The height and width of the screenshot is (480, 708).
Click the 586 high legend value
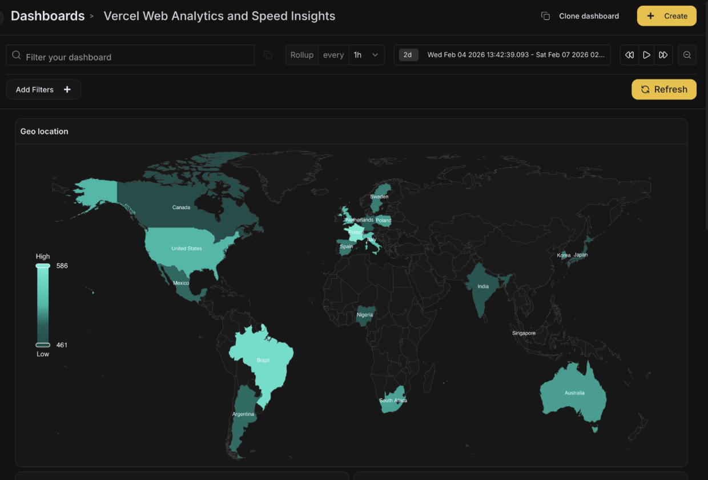[x=62, y=266]
